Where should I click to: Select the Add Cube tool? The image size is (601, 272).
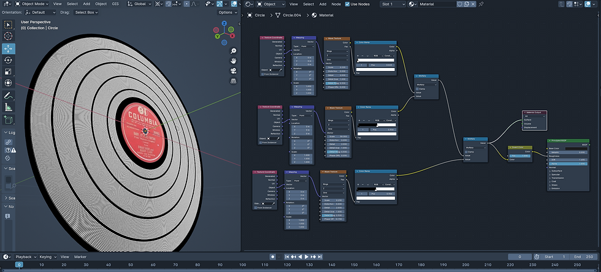coord(9,120)
